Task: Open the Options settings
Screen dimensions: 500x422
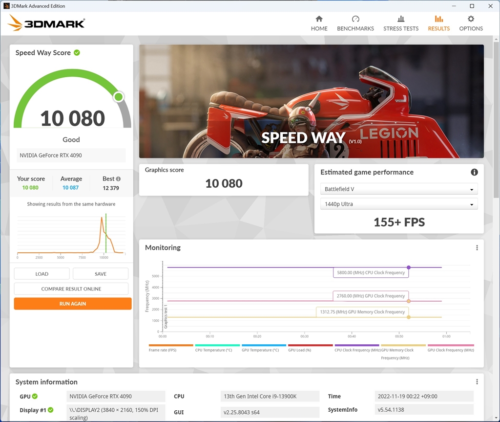Action: 470,23
